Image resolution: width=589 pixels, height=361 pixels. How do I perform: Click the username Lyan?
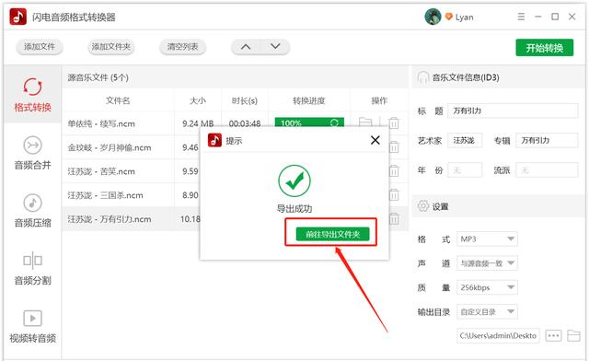464,17
